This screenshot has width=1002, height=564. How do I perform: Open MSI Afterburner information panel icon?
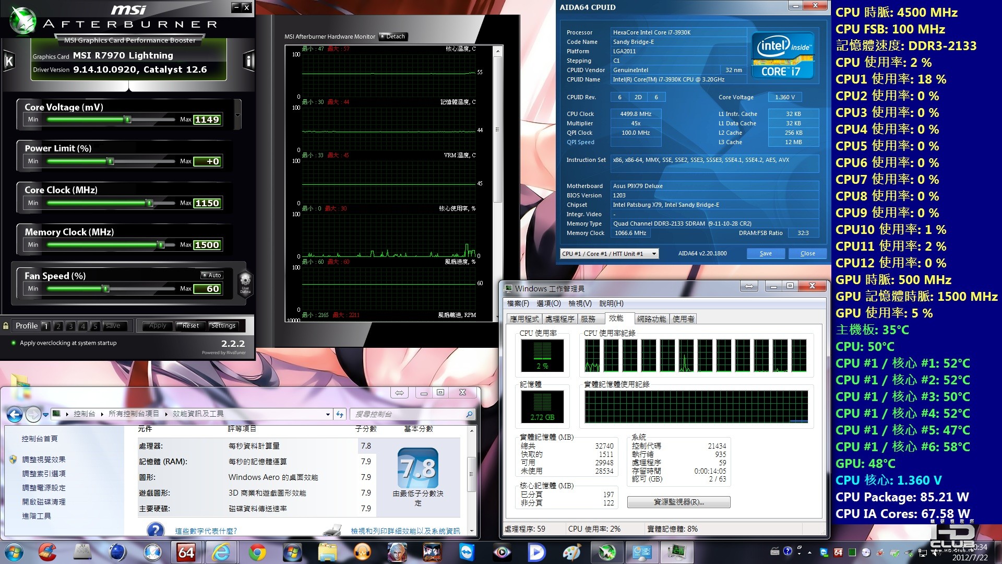pyautogui.click(x=248, y=61)
